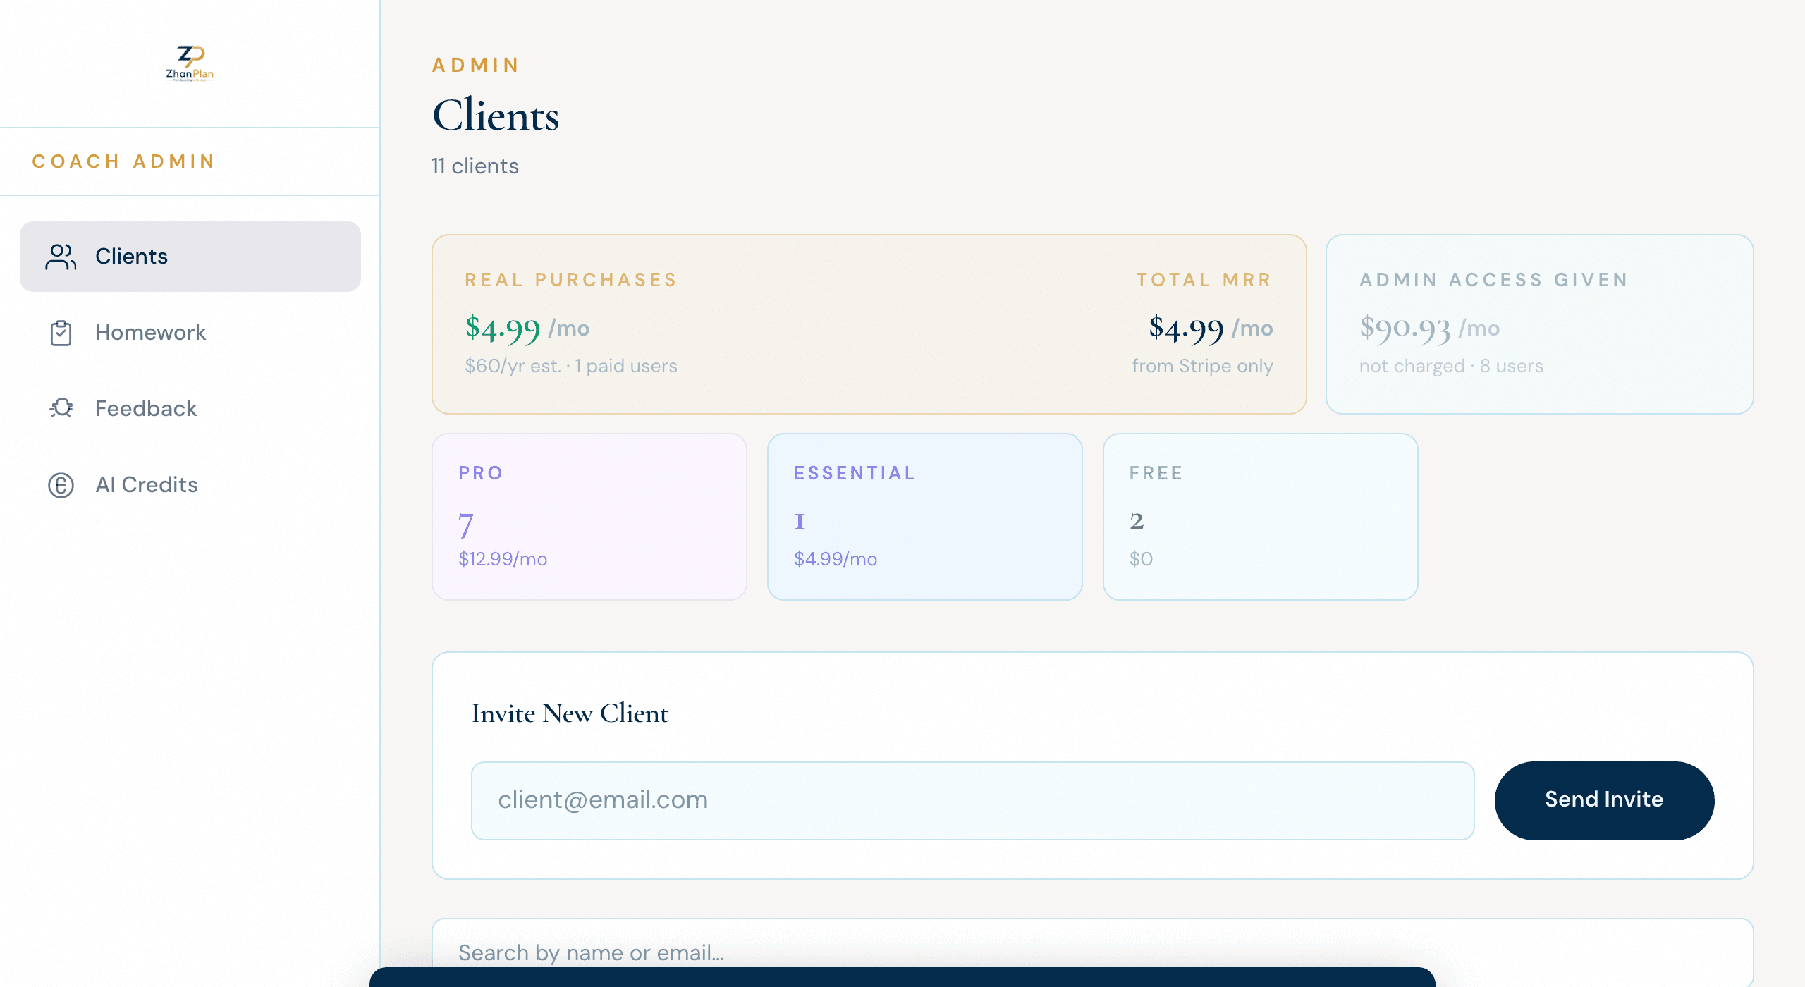Click the 'from Stripe only' caption
Viewport: 1805px width, 987px height.
(x=1203, y=366)
